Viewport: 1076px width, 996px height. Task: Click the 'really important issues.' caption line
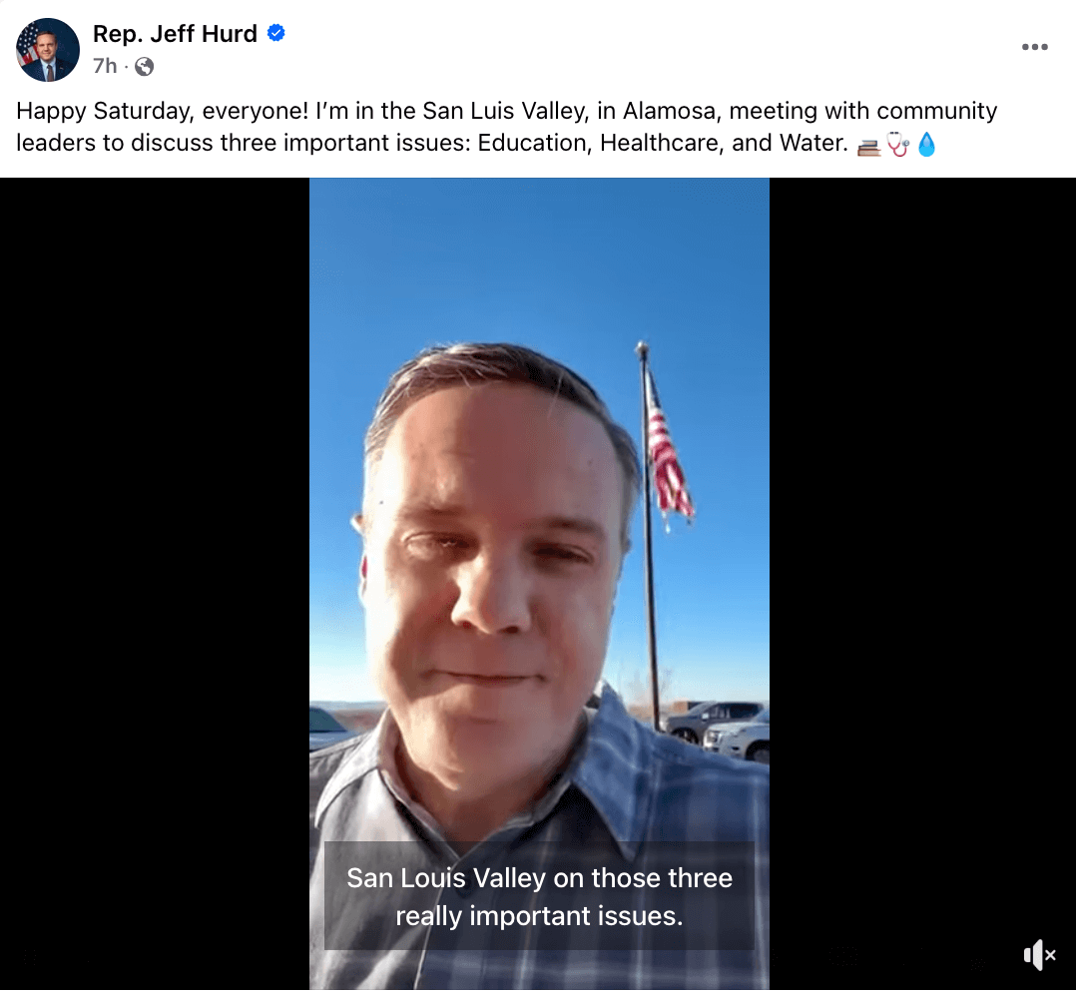[539, 916]
